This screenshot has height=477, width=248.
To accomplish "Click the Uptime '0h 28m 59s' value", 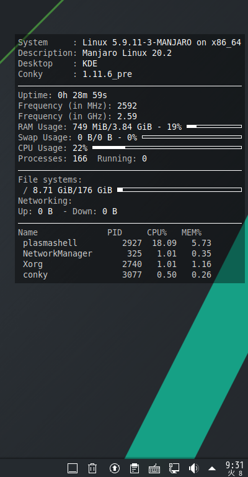I will (x=82, y=96).
